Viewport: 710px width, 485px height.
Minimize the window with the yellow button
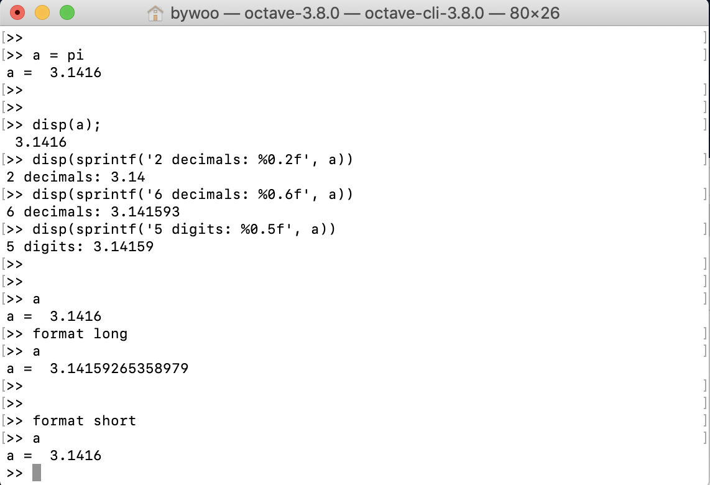(x=42, y=12)
